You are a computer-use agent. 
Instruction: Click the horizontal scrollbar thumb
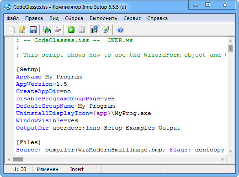point(18,159)
